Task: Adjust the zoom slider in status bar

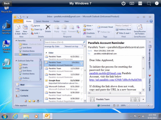Action: (139, 105)
